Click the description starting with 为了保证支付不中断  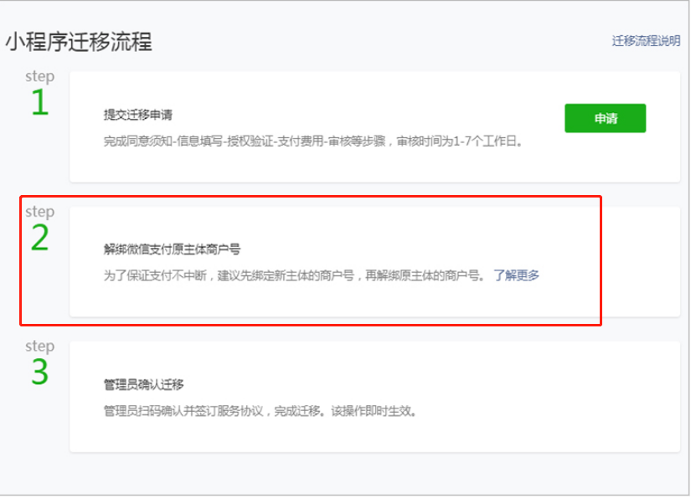point(294,275)
